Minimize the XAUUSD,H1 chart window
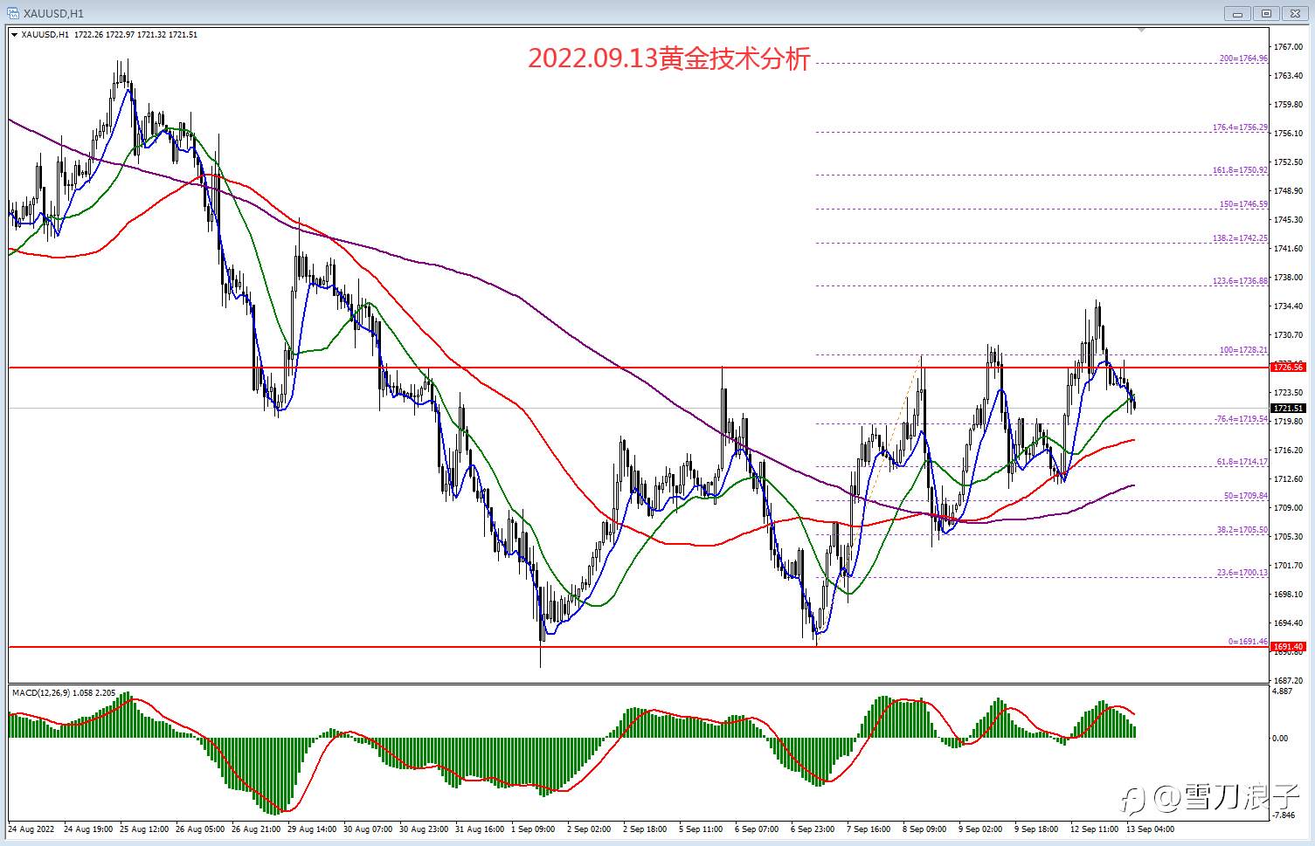This screenshot has width=1315, height=846. pyautogui.click(x=1236, y=13)
